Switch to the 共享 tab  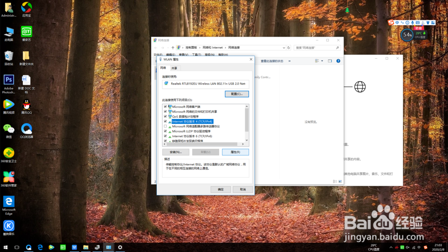coord(174,68)
